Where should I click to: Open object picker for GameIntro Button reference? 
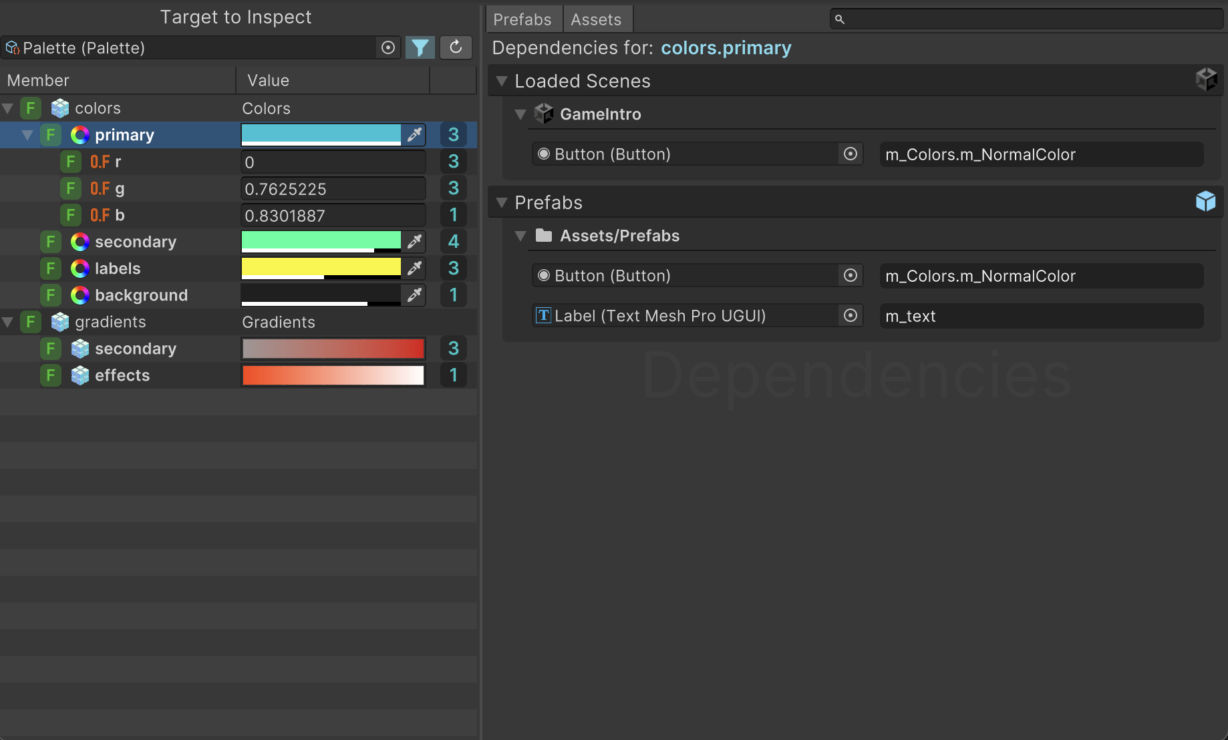click(x=851, y=154)
